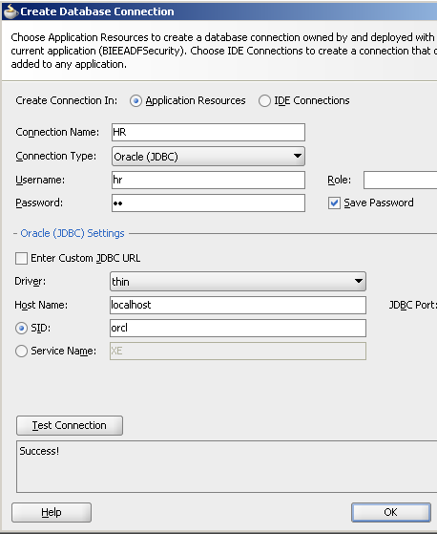
Task: Click the JDeveloper icon in the title bar
Action: coord(10,11)
